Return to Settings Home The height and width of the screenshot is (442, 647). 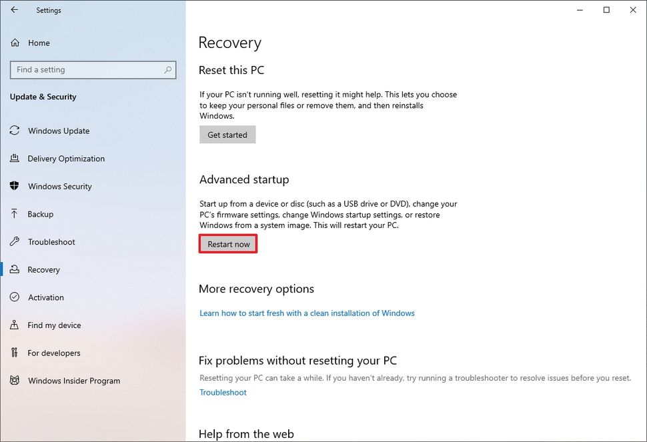[39, 43]
